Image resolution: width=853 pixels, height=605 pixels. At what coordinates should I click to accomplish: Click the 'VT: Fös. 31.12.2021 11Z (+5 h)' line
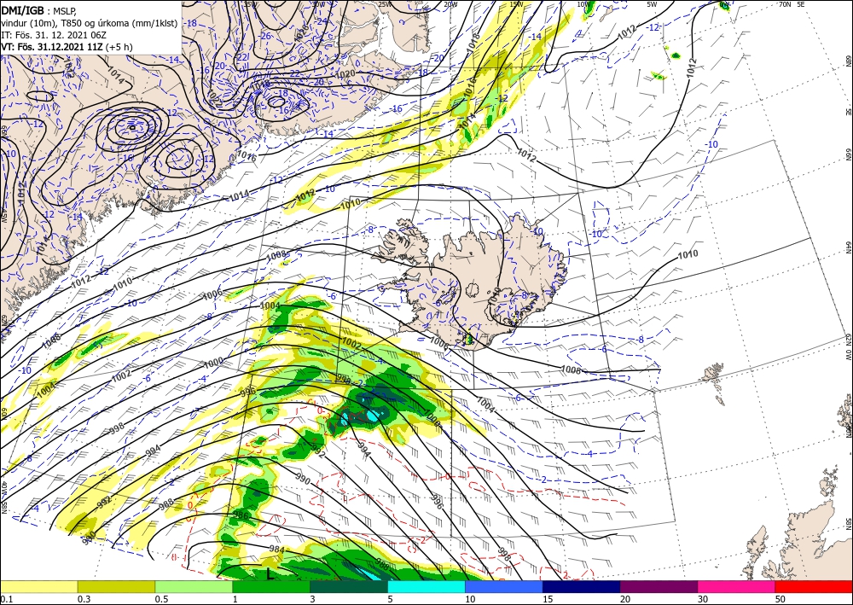click(67, 46)
